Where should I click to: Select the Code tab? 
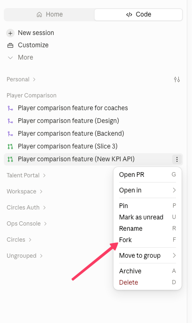[x=138, y=14]
